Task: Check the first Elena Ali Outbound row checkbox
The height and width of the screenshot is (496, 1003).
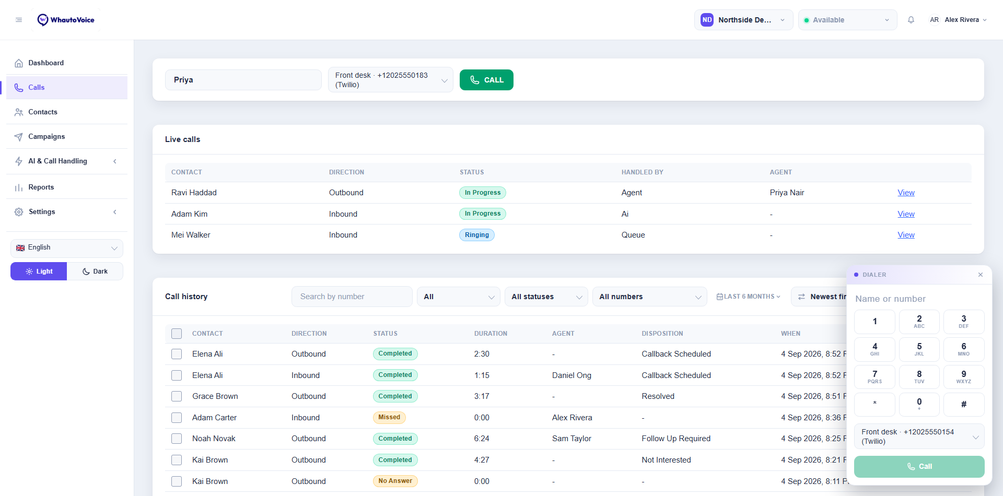Action: click(x=177, y=354)
